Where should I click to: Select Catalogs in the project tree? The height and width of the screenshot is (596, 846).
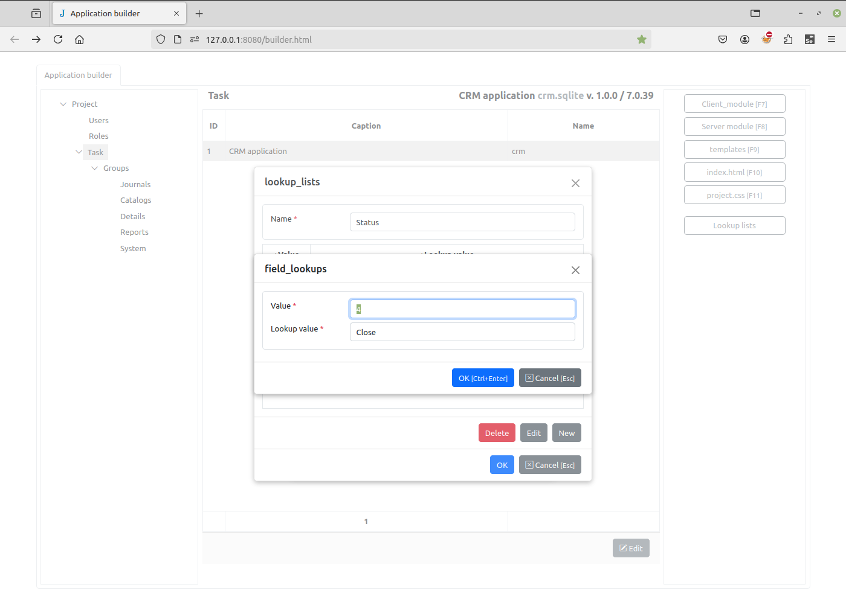tap(135, 200)
